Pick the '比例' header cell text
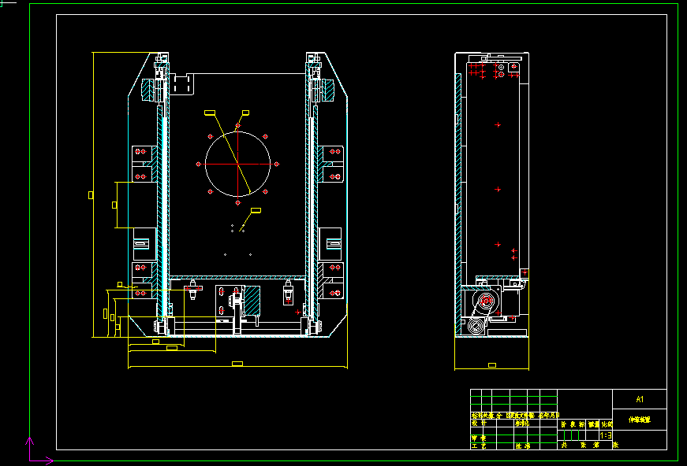 click(x=607, y=424)
